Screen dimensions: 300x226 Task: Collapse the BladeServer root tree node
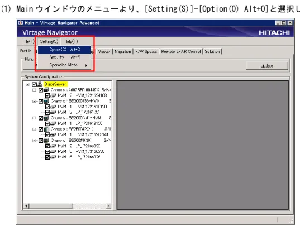27,84
